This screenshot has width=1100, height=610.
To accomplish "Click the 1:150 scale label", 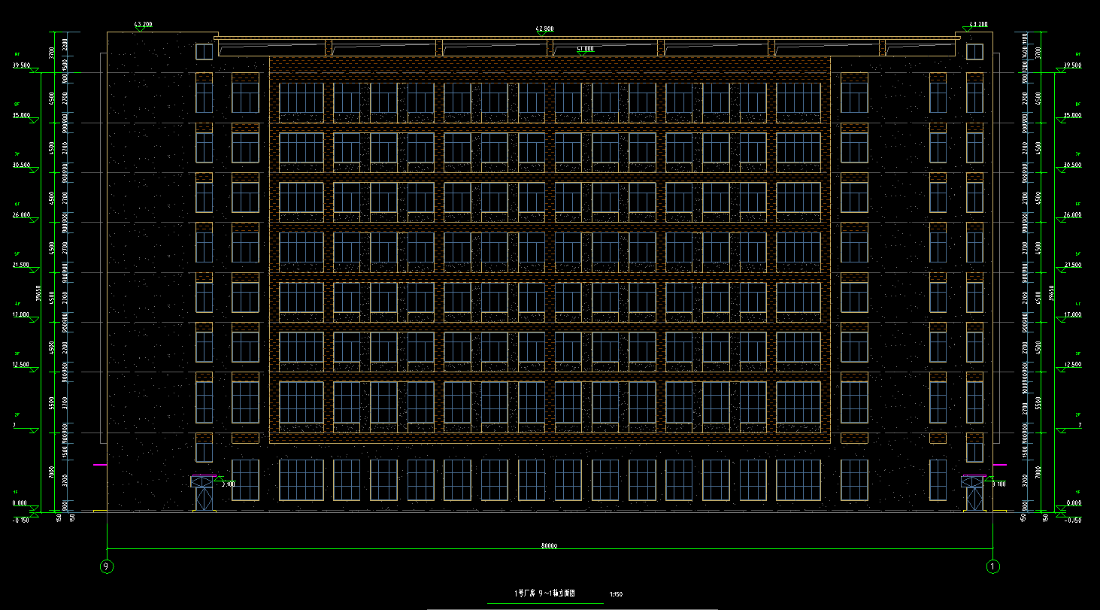I will click(x=615, y=595).
